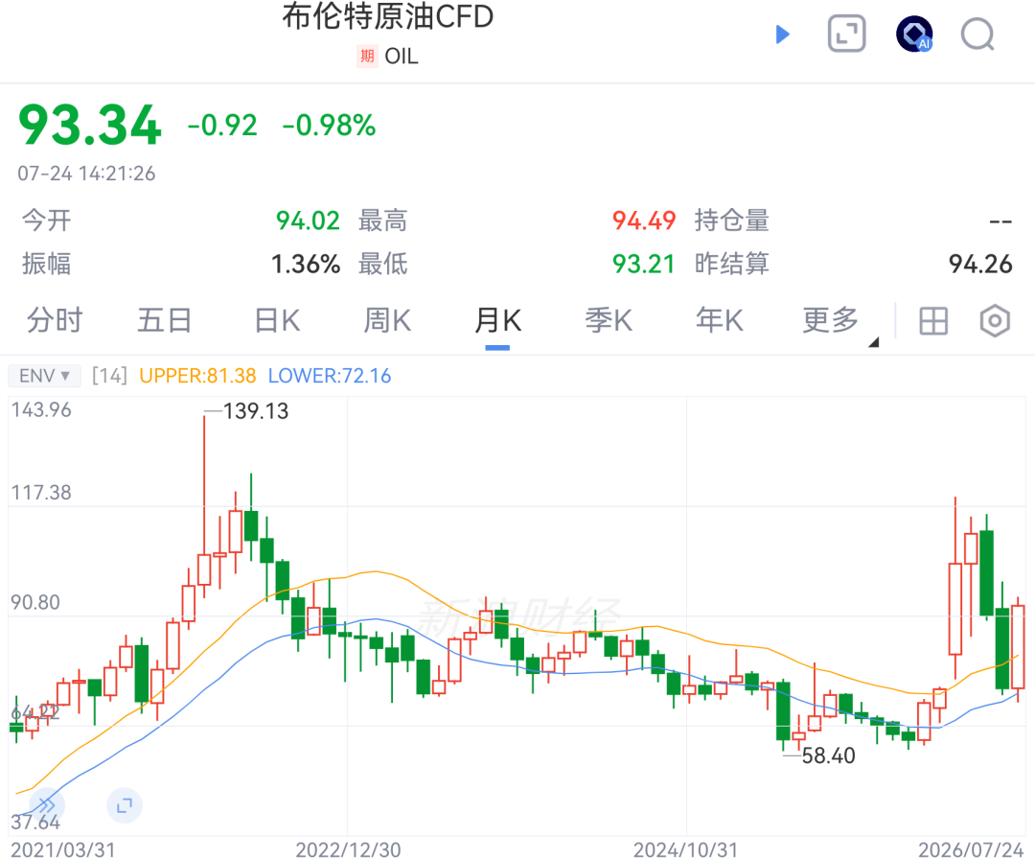Tap the 2026/07/24 date axis label
The width and height of the screenshot is (1035, 859).
[971, 849]
